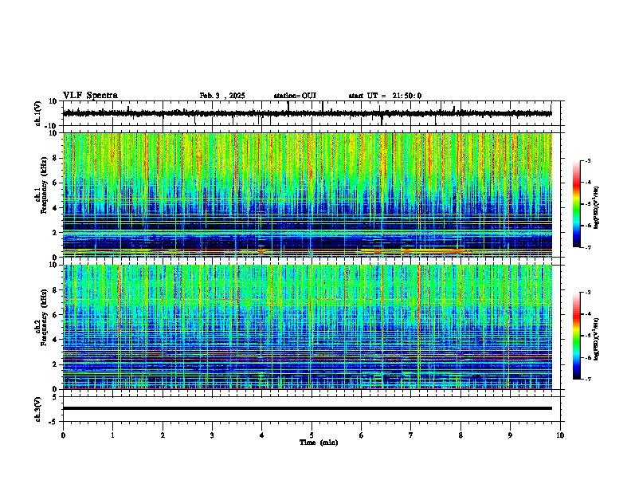Click time axis tick label "1"

click(112, 435)
